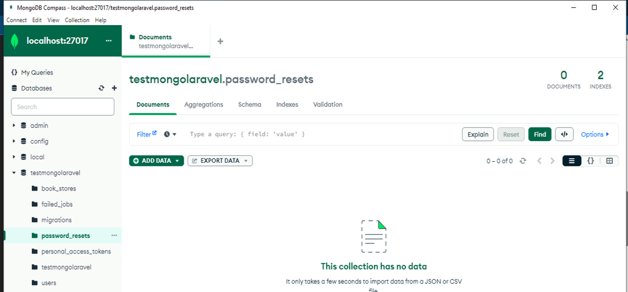Click the refresh databases icon
The width and height of the screenshot is (628, 292).
coord(102,88)
